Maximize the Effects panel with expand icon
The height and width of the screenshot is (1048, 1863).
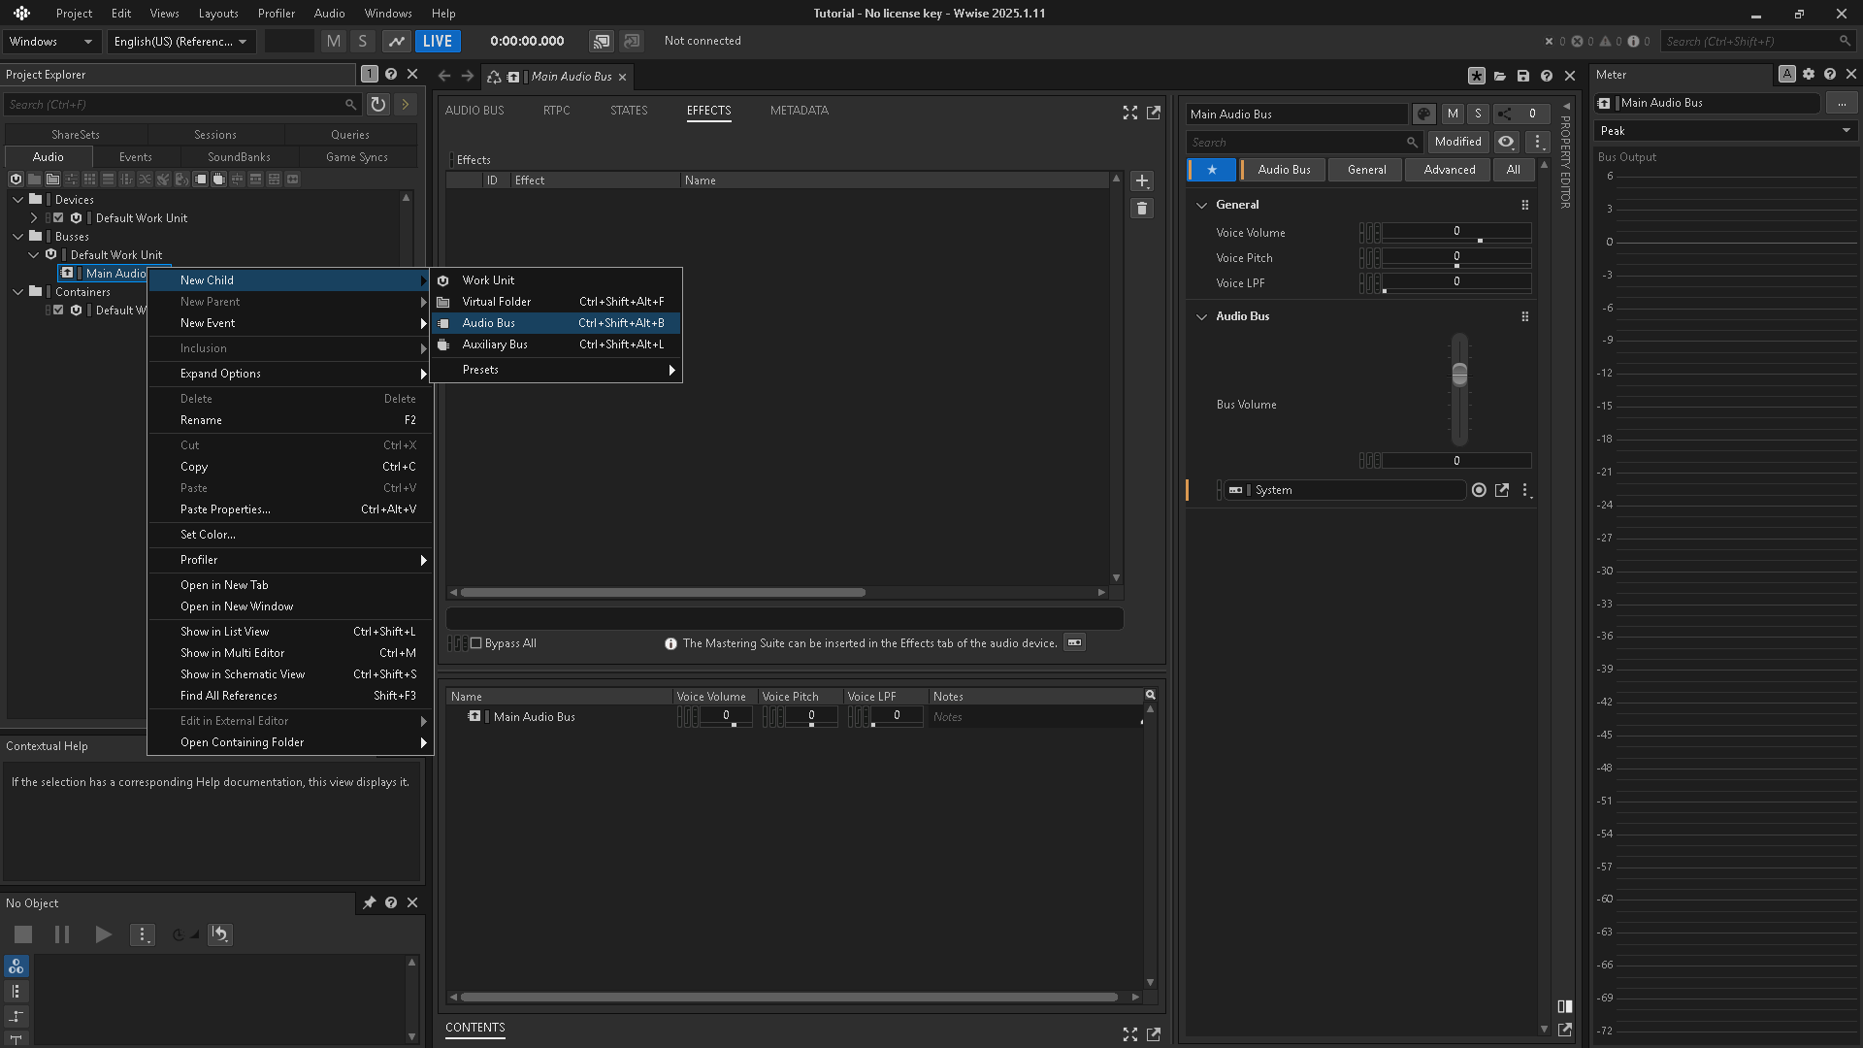point(1129,113)
